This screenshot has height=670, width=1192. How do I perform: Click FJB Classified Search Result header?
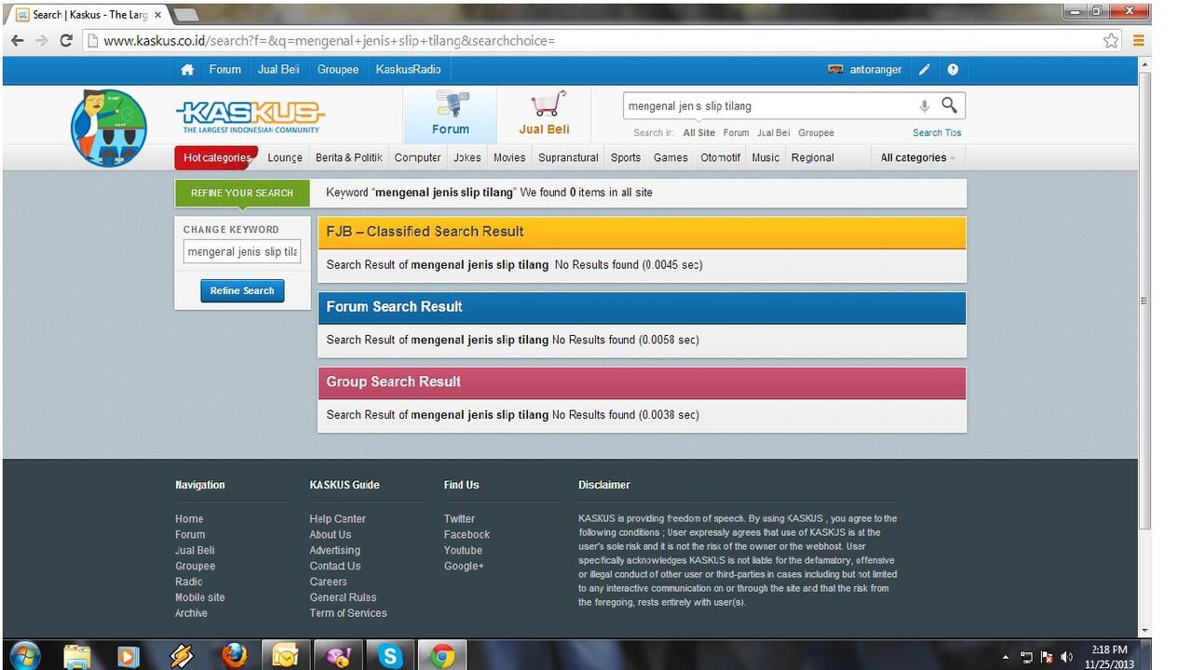[x=642, y=232]
